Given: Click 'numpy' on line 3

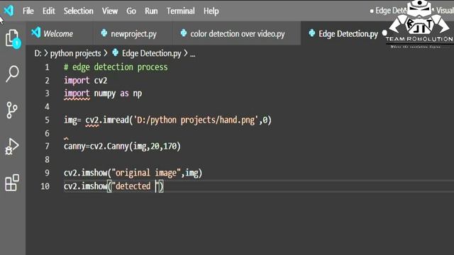Looking at the screenshot, I should click(x=105, y=93).
